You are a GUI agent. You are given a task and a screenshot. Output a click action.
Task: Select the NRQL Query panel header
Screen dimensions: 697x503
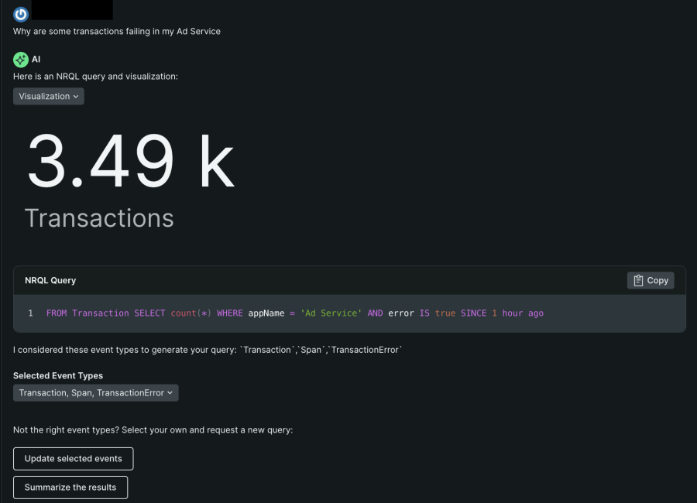[x=50, y=280]
